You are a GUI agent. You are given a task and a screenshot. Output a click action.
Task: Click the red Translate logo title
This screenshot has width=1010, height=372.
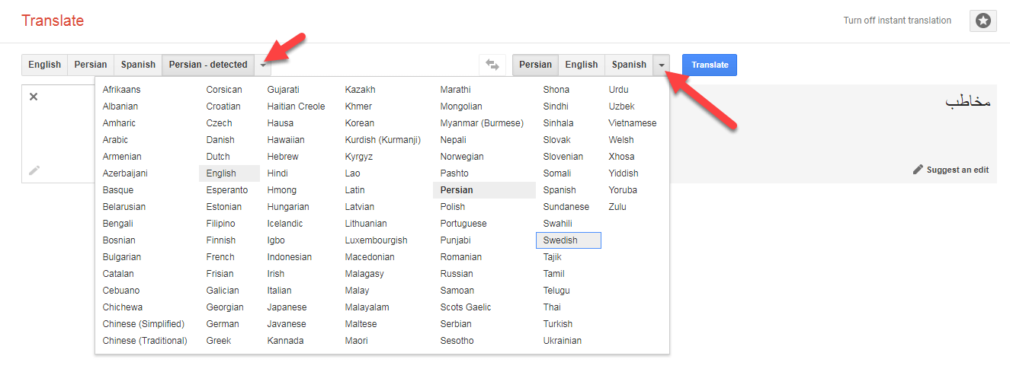pos(53,21)
